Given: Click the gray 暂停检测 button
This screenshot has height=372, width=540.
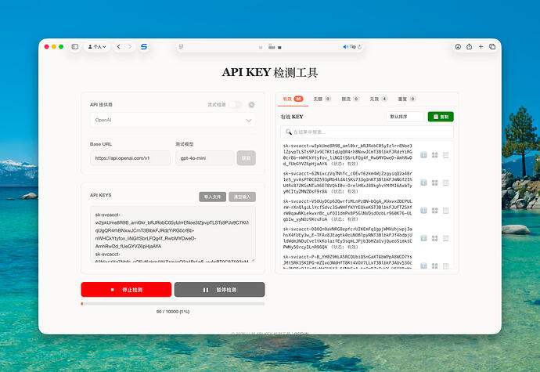Looking at the screenshot, I should point(219,290).
